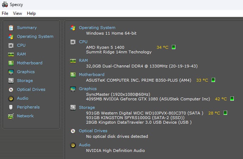Click the CPU chip icon in sidebar
Image resolution: width=243 pixels, height=159 pixels.
click(x=11, y=46)
